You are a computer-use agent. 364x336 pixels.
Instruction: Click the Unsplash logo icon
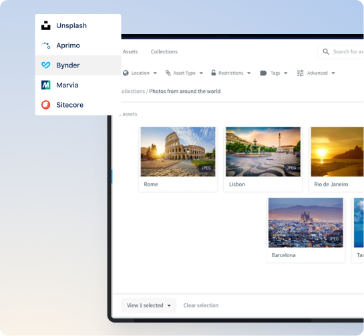coord(45,25)
